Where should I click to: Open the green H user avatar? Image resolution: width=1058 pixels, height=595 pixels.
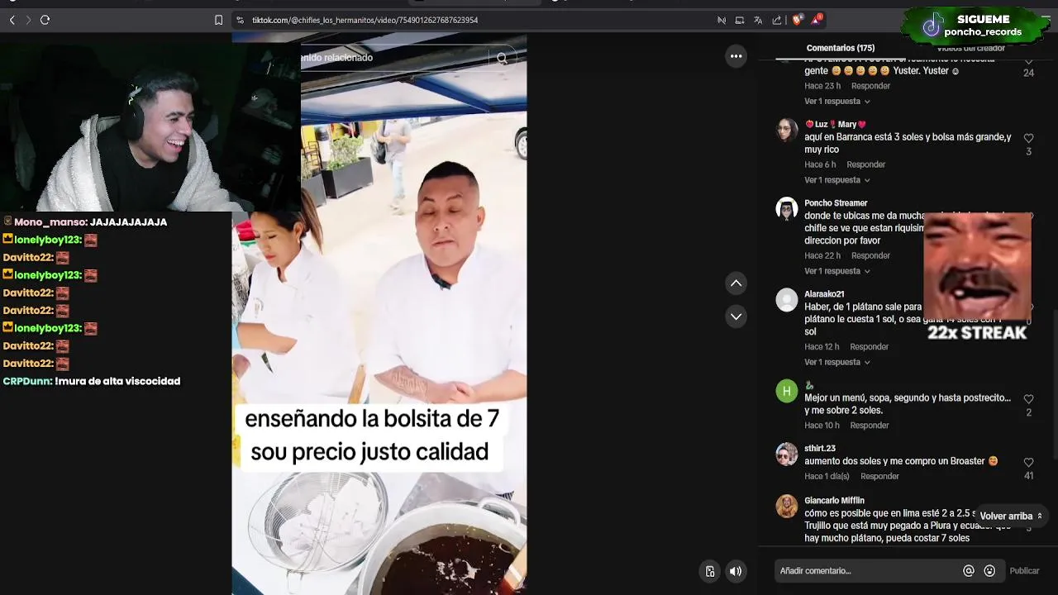[x=787, y=391]
